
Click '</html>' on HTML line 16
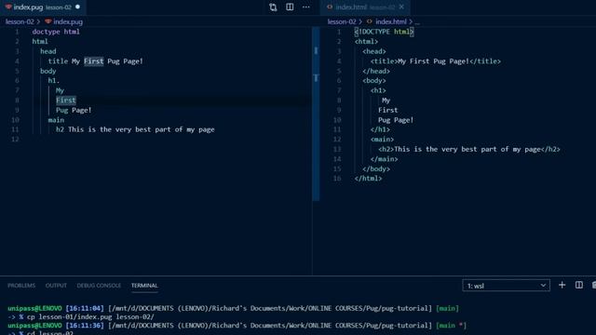(368, 179)
